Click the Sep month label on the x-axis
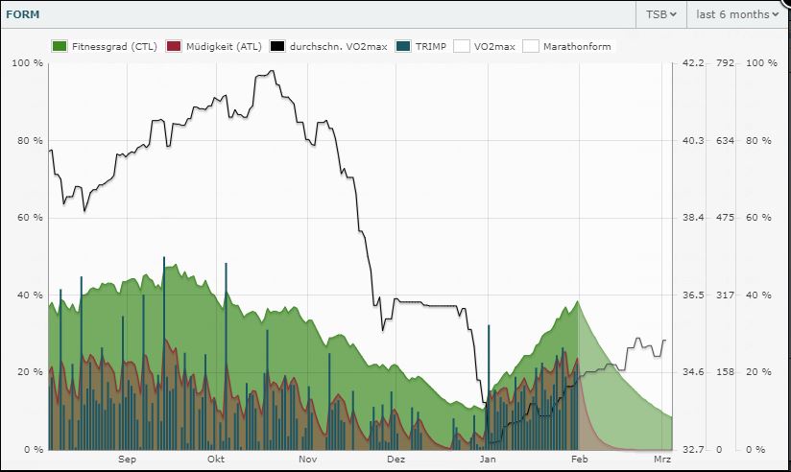 pyautogui.click(x=128, y=460)
